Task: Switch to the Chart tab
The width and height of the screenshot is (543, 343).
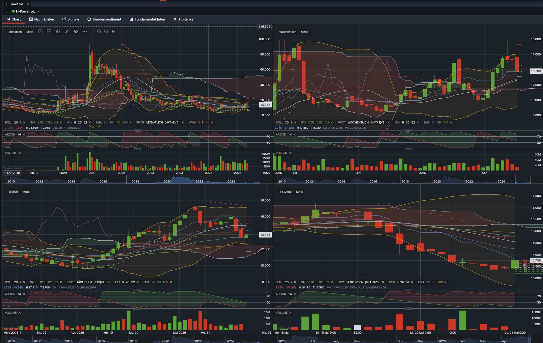Action: [x=14, y=19]
